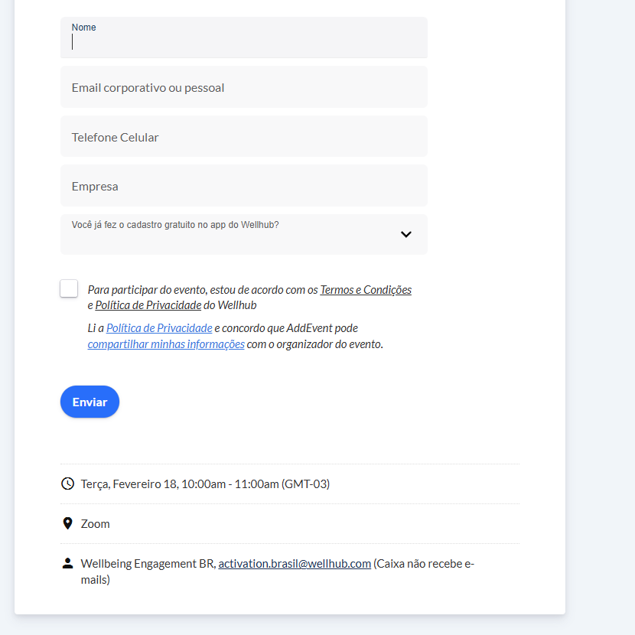The width and height of the screenshot is (635, 635).
Task: Focus the Nome input field
Action: [243, 42]
